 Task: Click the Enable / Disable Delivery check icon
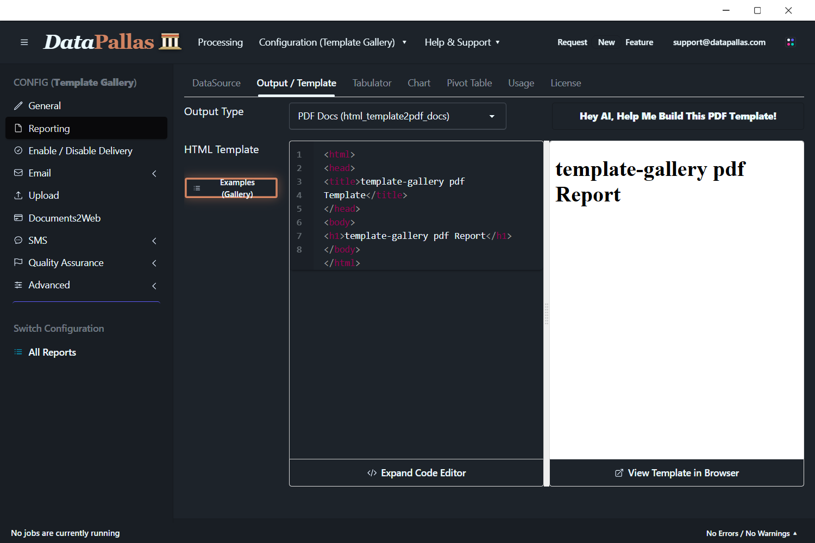click(x=18, y=150)
